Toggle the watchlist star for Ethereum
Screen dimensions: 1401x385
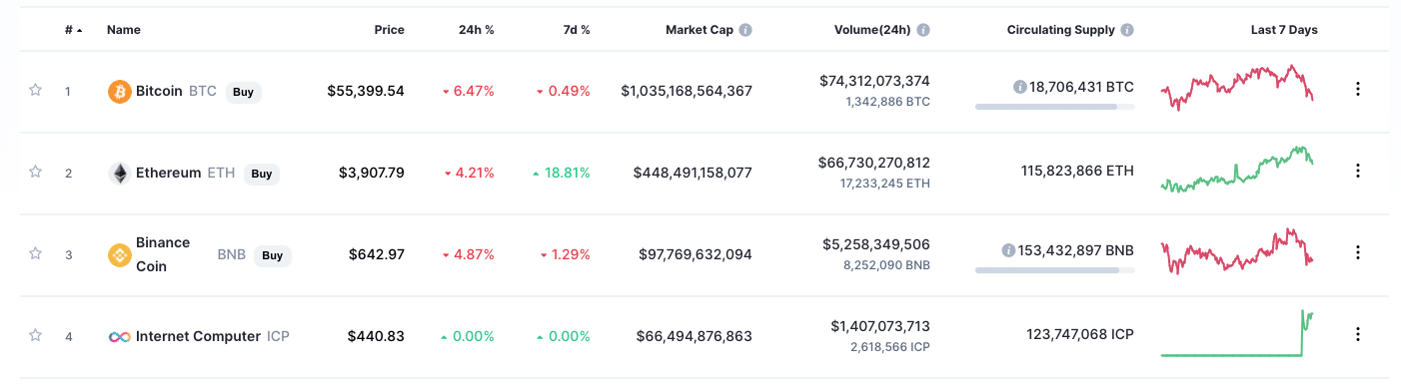click(x=35, y=172)
